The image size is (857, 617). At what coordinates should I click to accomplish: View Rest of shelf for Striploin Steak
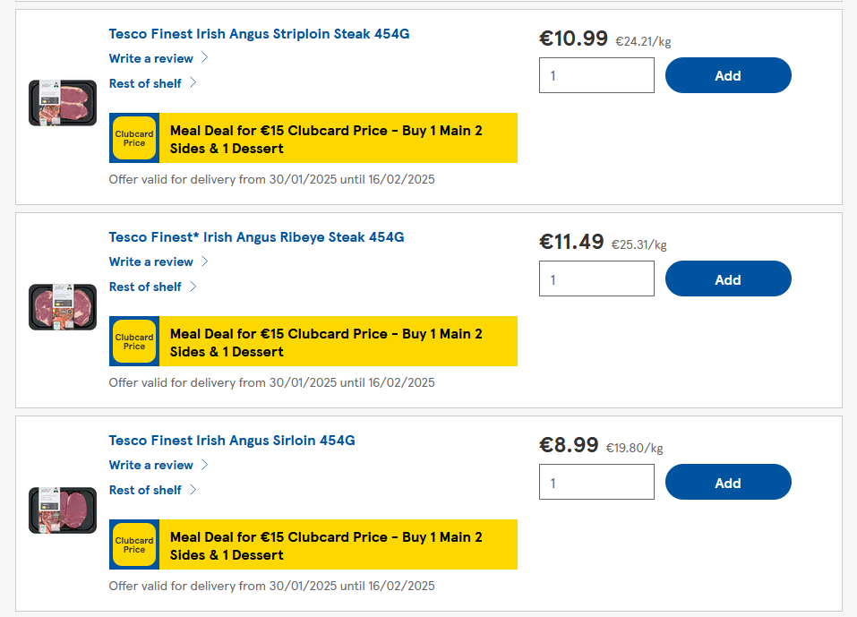(x=145, y=83)
